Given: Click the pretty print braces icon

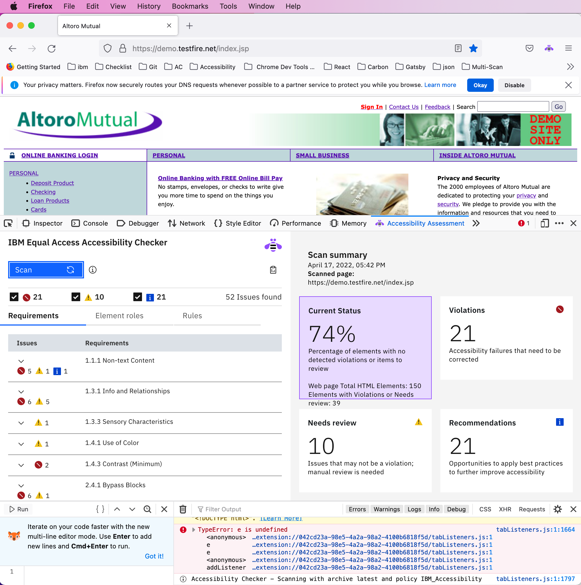Looking at the screenshot, I should click(x=100, y=509).
